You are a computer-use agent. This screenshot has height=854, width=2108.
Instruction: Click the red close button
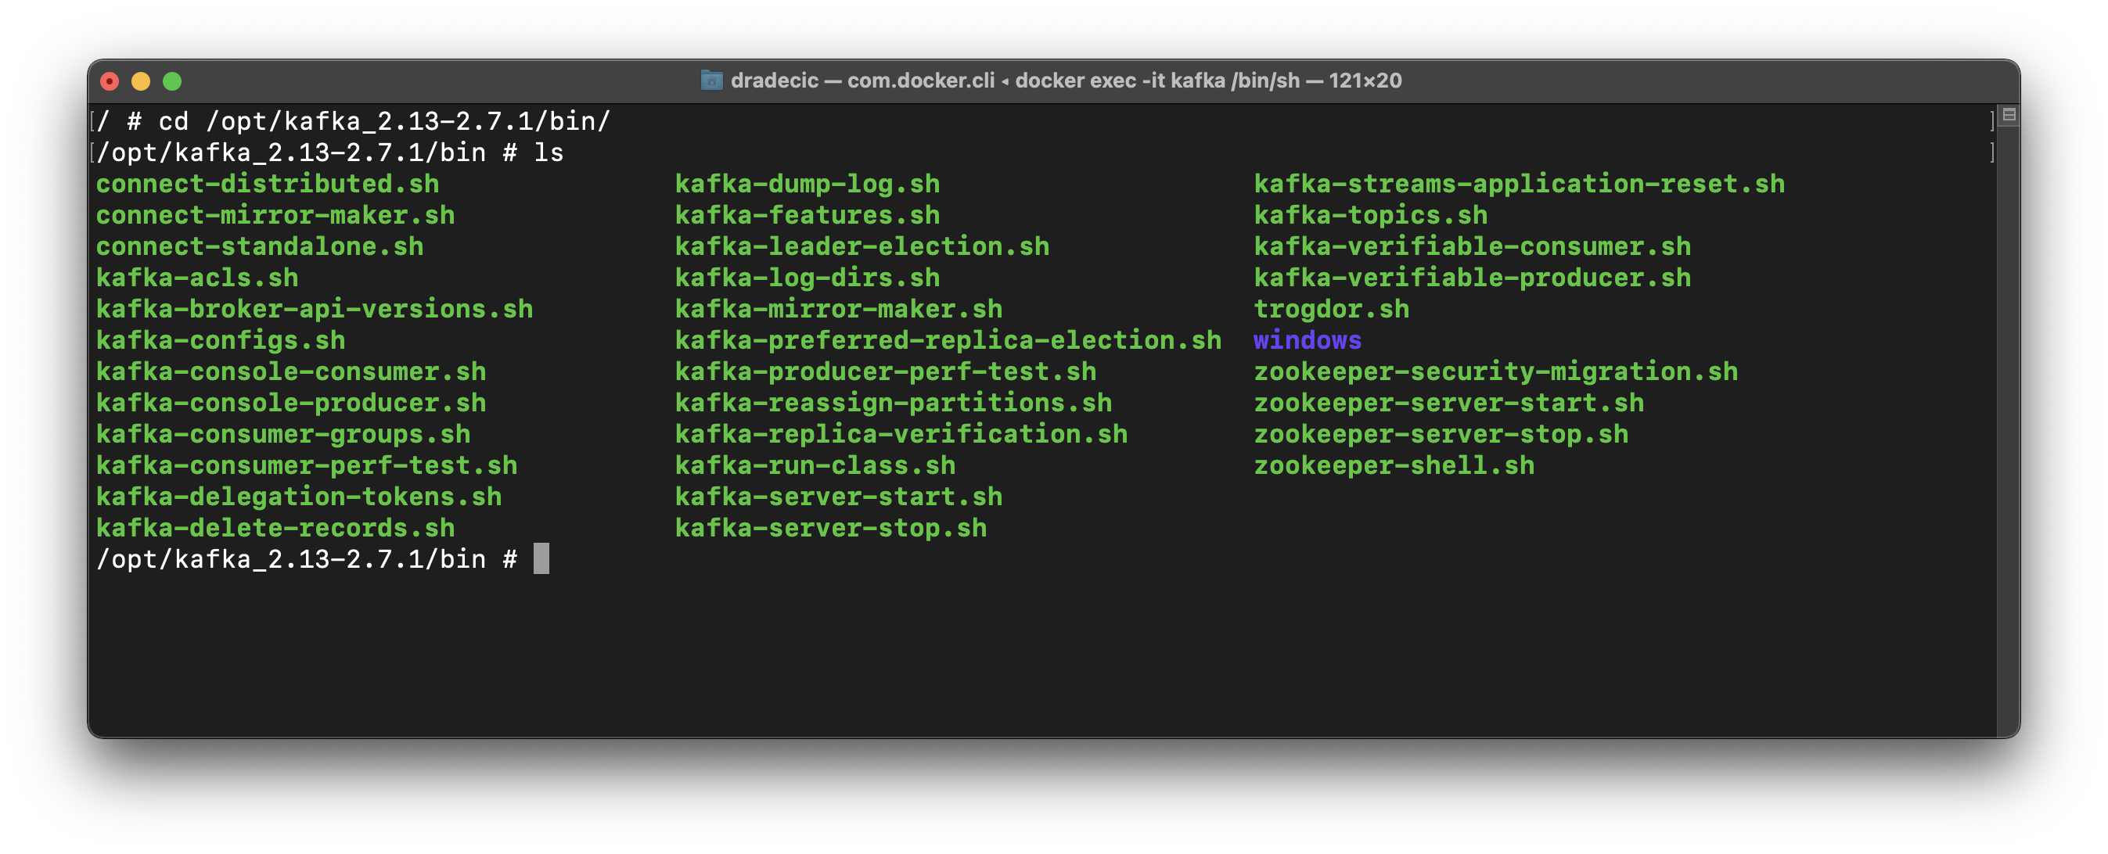(x=110, y=81)
